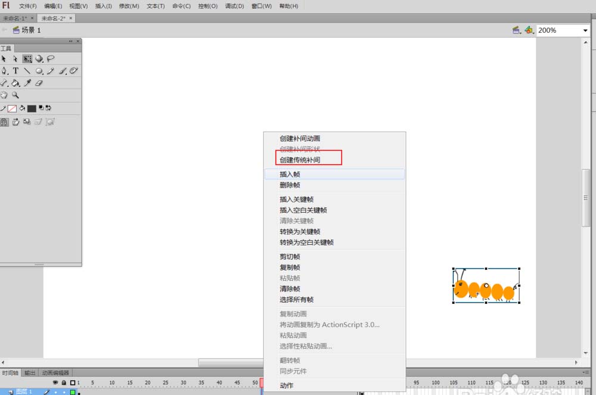Viewport: 596px width, 395px height.
Task: Choose 转换为关键帧 from context menu
Action: (x=334, y=232)
